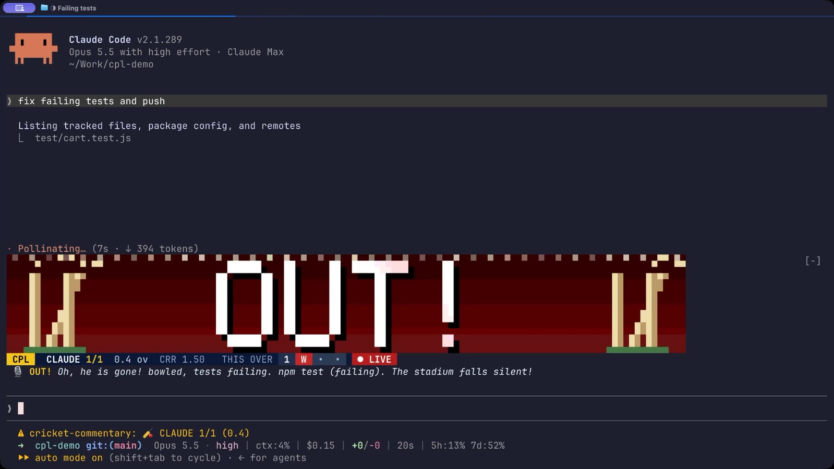834x469 pixels.
Task: Click the '20s' elapsed time
Action: pyautogui.click(x=405, y=446)
